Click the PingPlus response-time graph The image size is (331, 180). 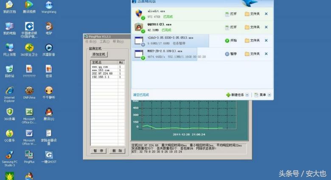point(189,120)
